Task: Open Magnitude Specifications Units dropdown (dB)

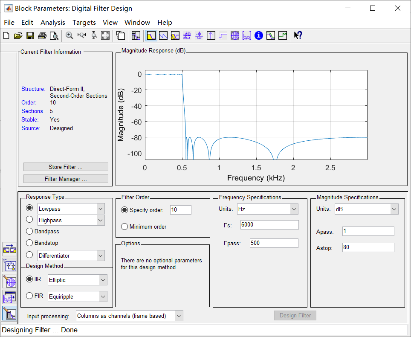Action: (x=366, y=209)
